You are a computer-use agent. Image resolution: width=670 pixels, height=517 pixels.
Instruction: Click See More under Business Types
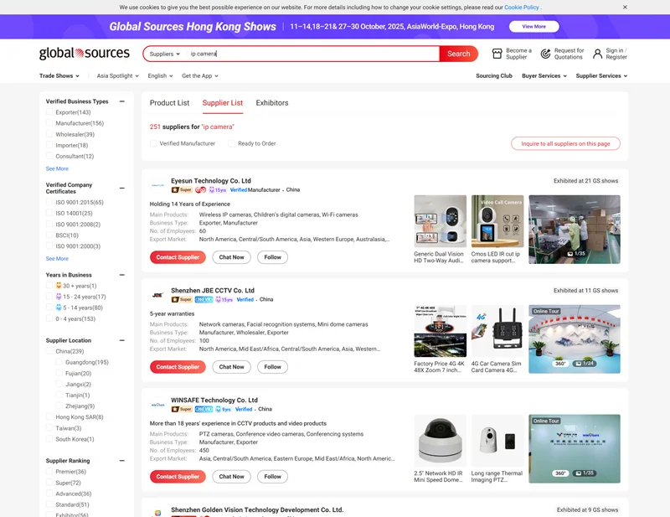point(57,169)
